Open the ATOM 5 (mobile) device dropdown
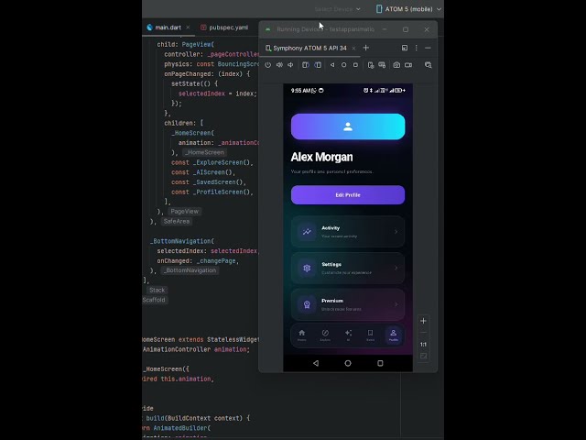This screenshot has height=440, width=586. point(408,9)
